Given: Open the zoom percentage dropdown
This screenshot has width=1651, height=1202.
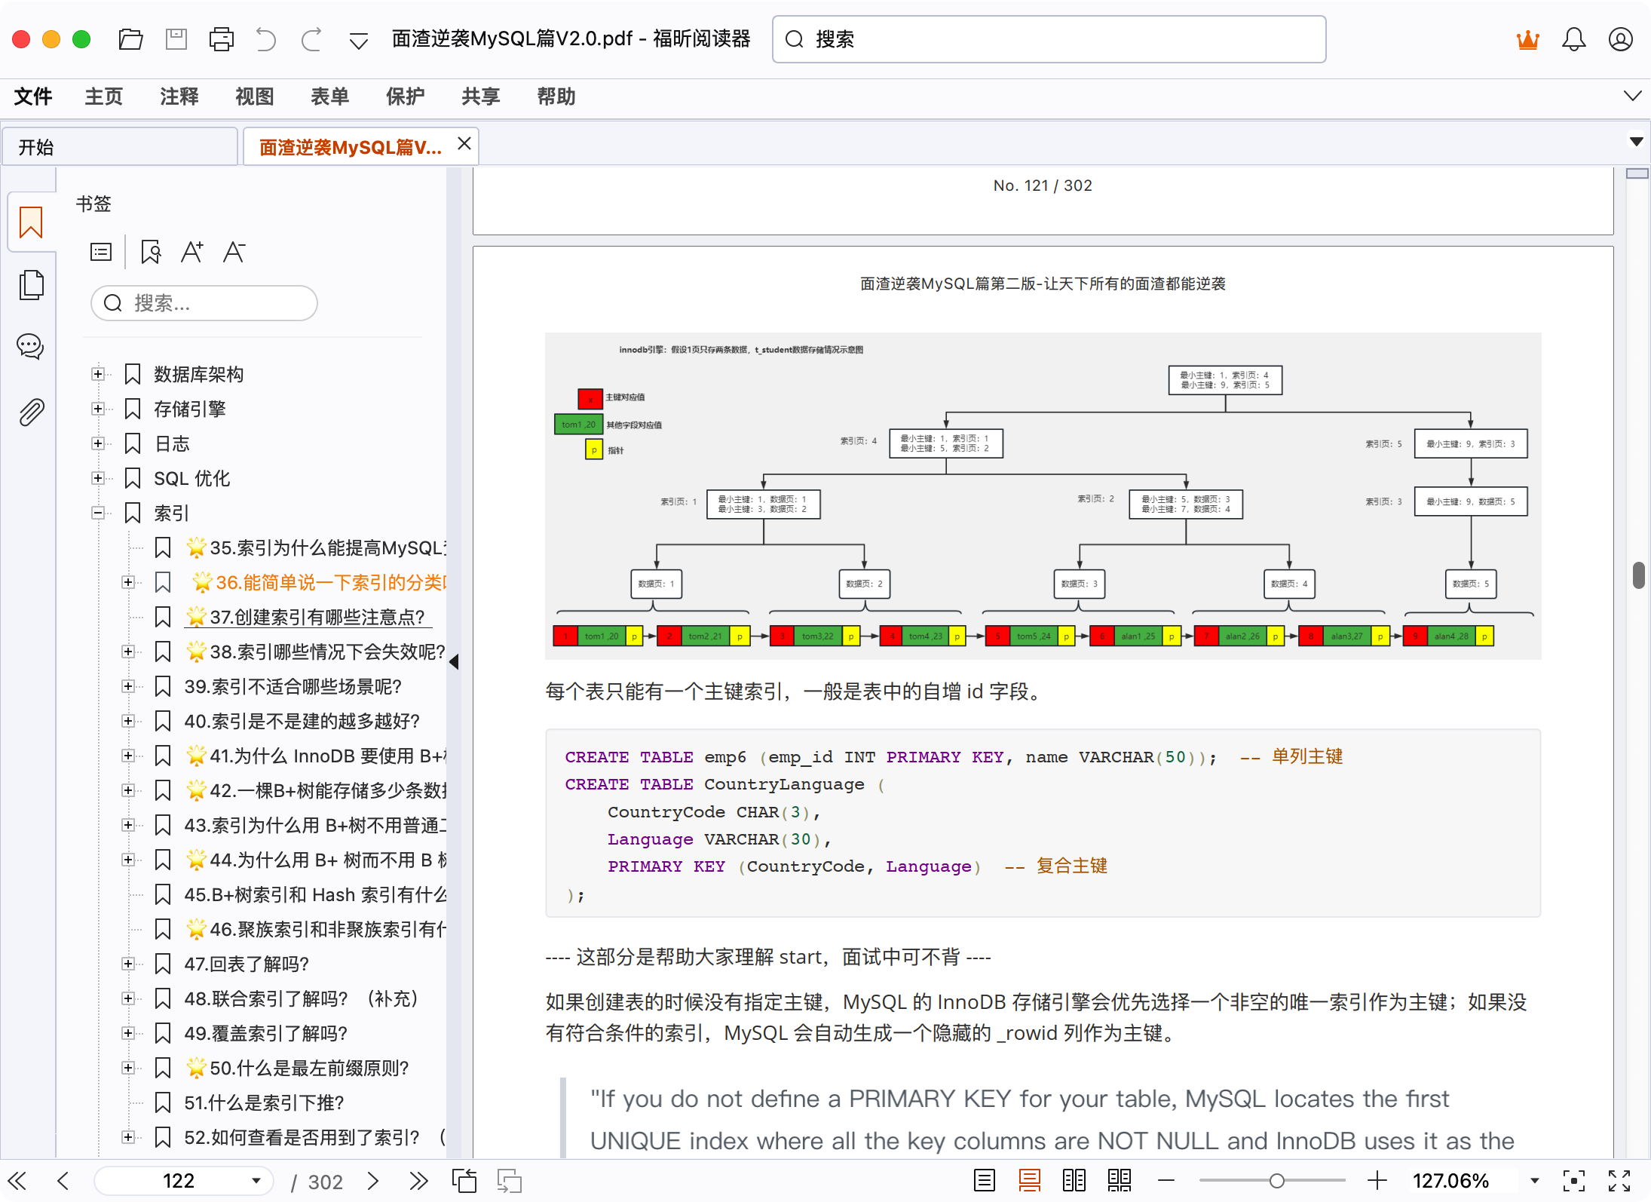Looking at the screenshot, I should 1534,1180.
